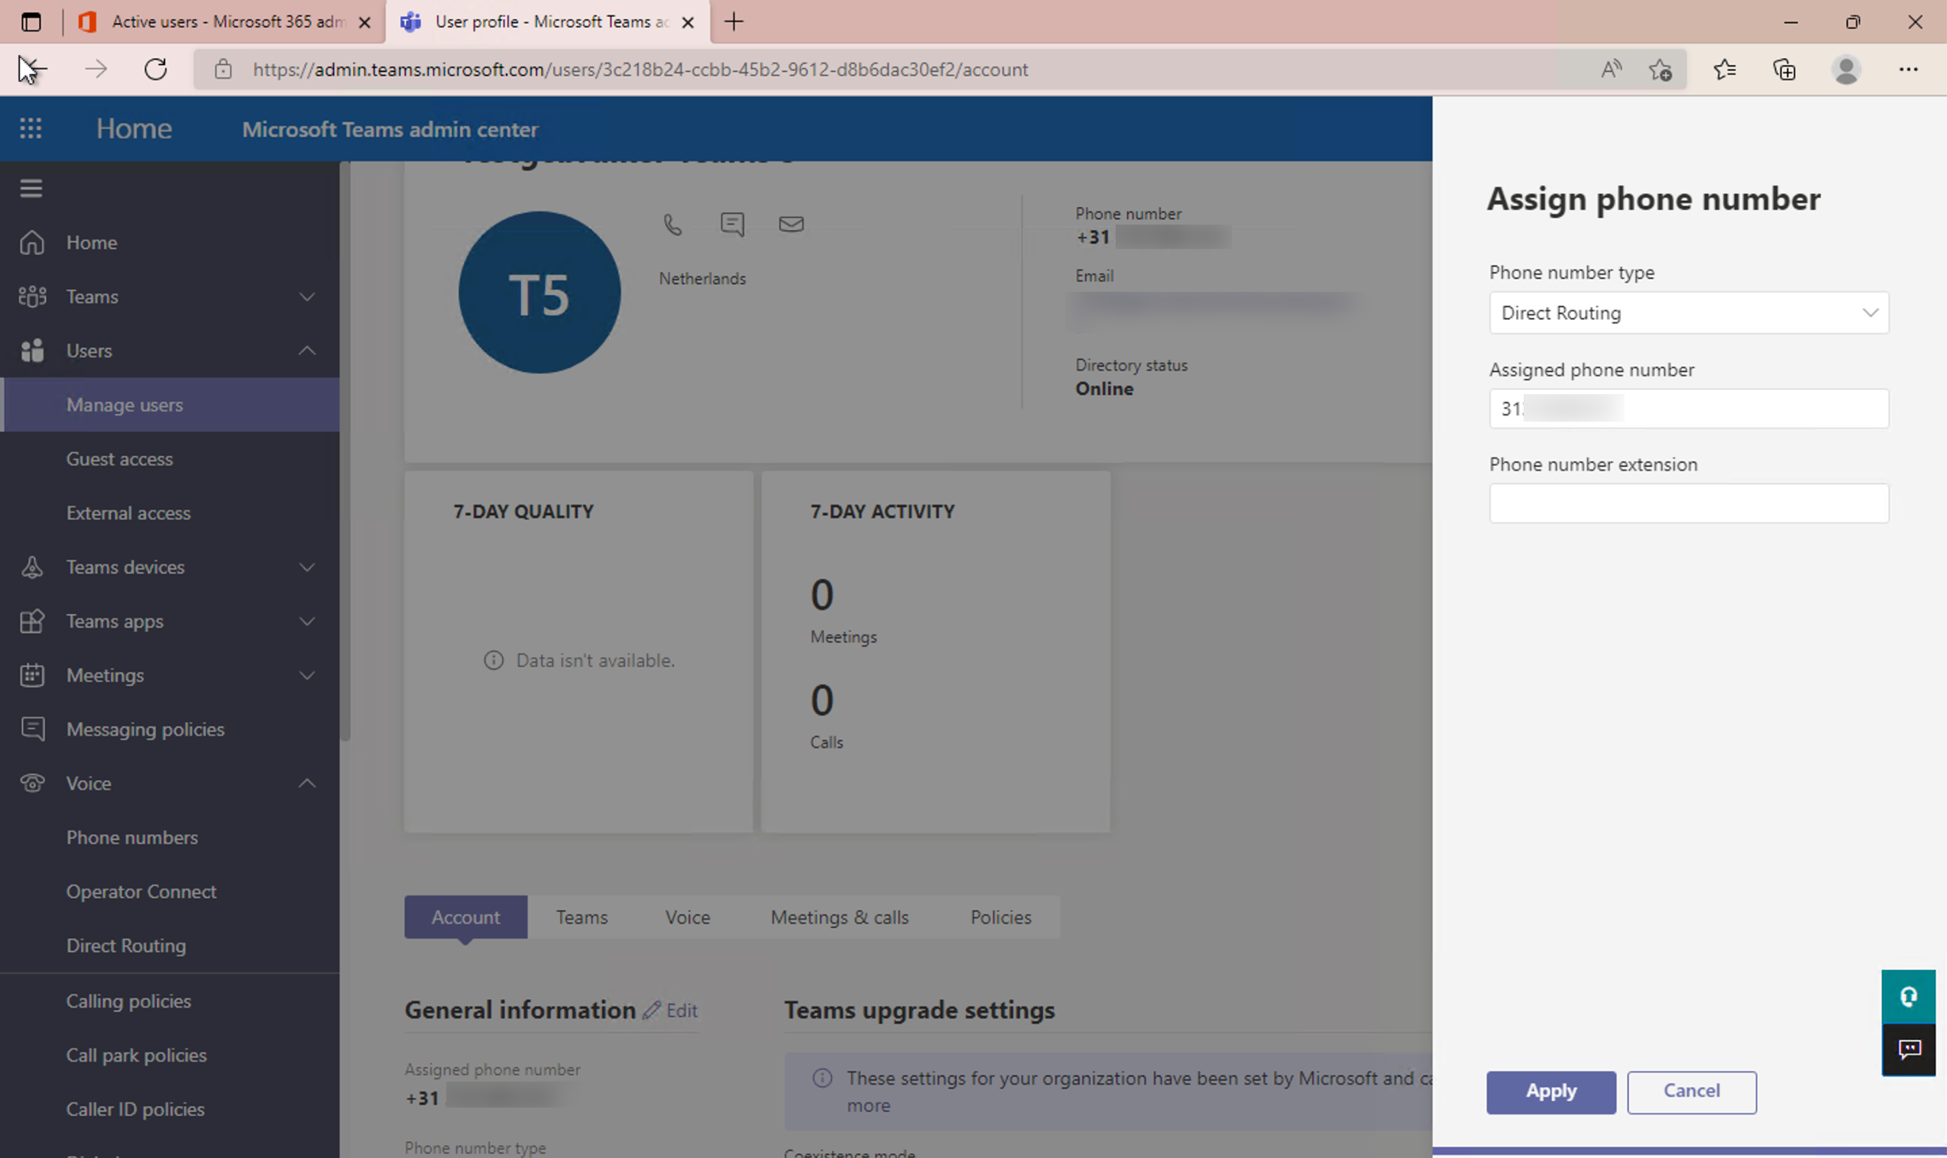Open the tab actions menu icon
This screenshot has height=1158, width=1947.
[31, 22]
